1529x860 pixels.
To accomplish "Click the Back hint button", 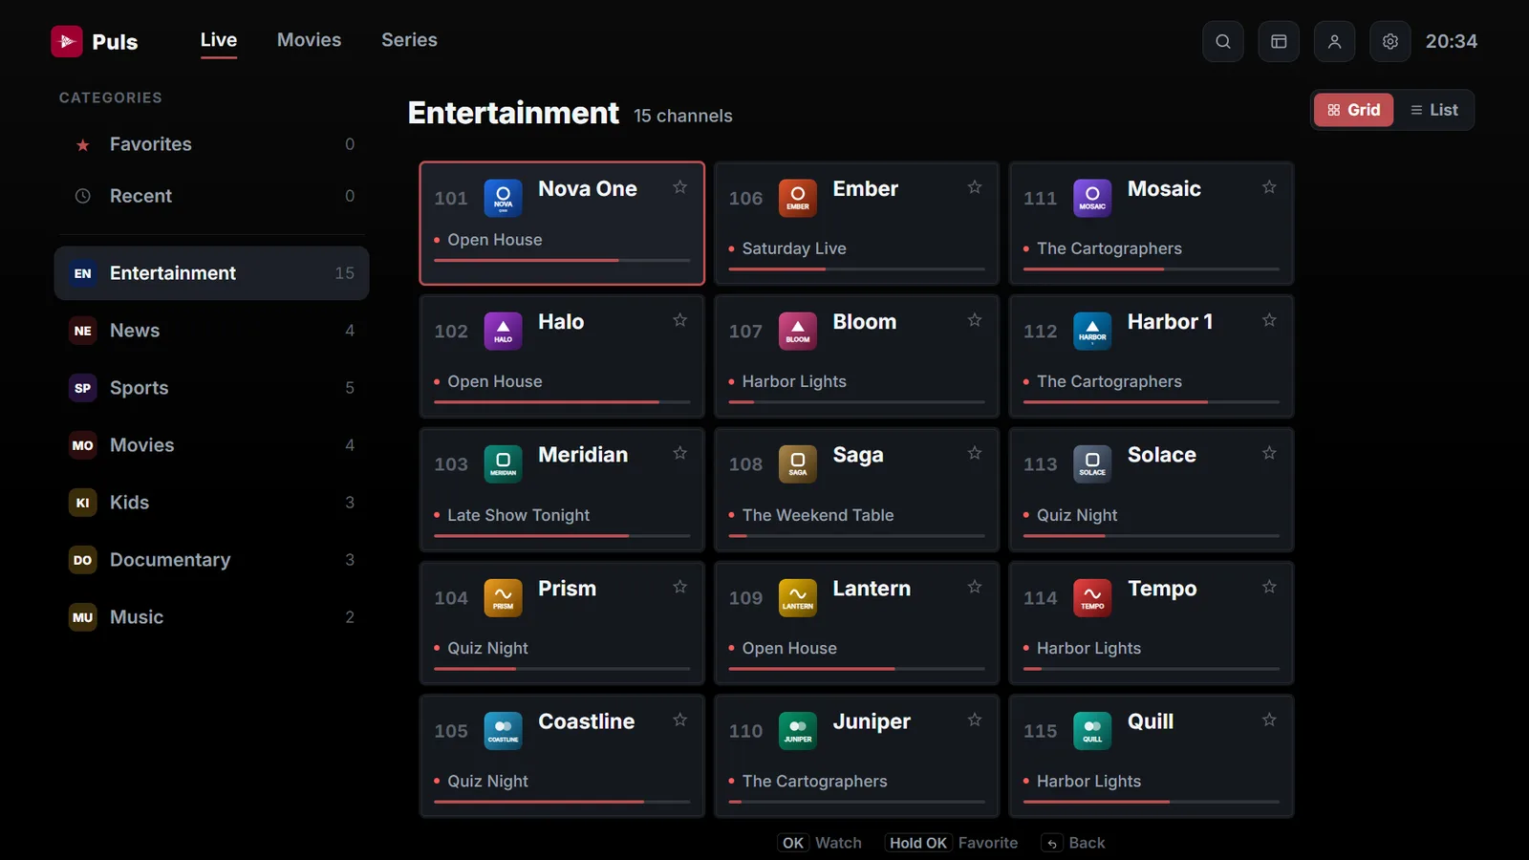I will 1073,843.
